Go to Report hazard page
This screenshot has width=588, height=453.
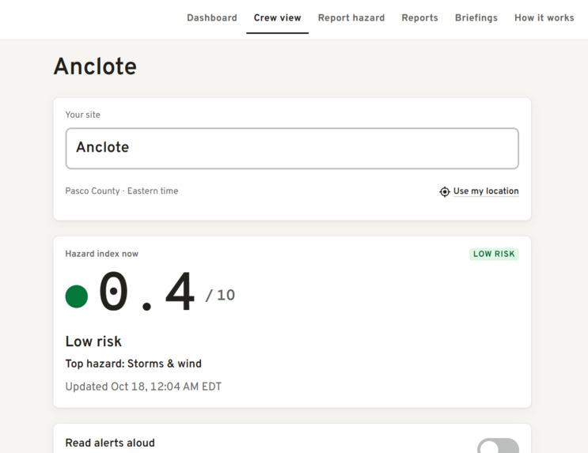pos(351,17)
